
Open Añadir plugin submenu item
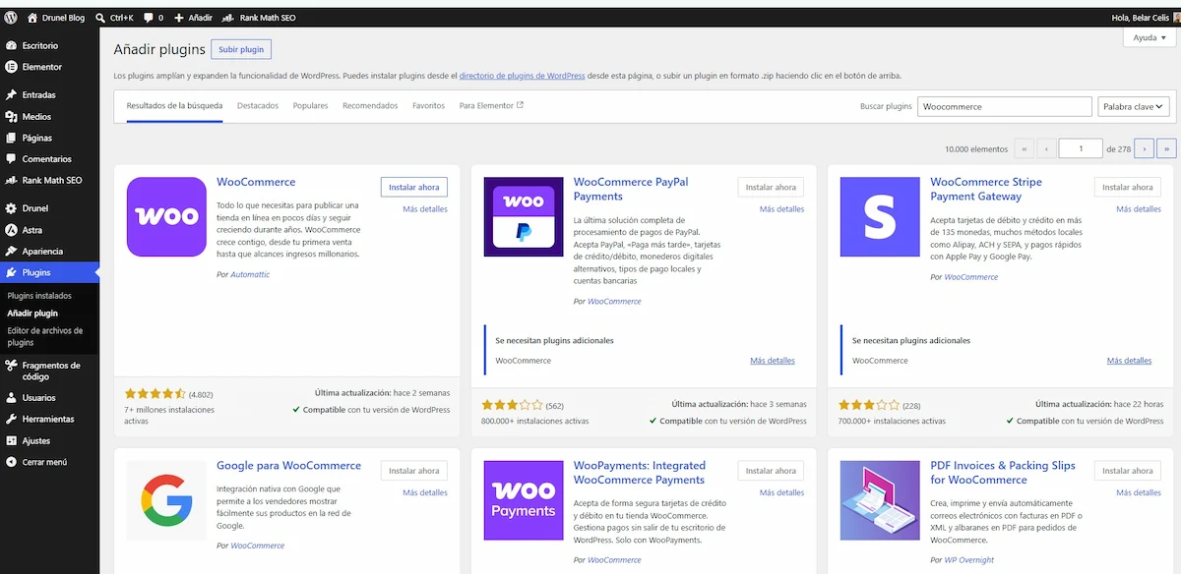[32, 314]
